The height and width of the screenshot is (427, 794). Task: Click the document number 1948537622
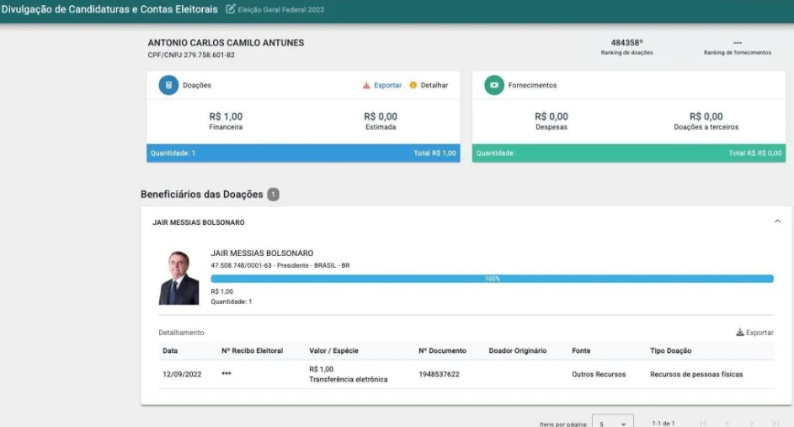(439, 374)
